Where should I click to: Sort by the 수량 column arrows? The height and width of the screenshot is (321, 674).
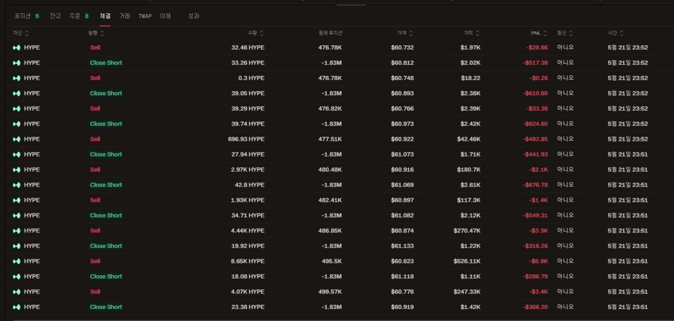[x=262, y=33]
